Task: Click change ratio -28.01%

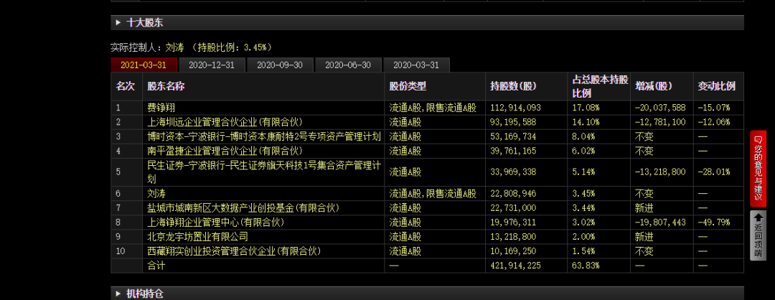Action: click(x=714, y=172)
